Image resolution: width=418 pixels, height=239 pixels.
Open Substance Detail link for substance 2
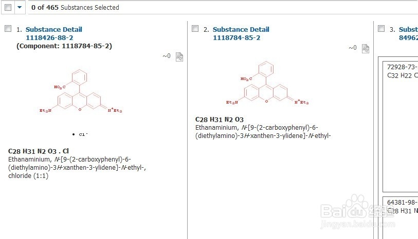(x=241, y=29)
